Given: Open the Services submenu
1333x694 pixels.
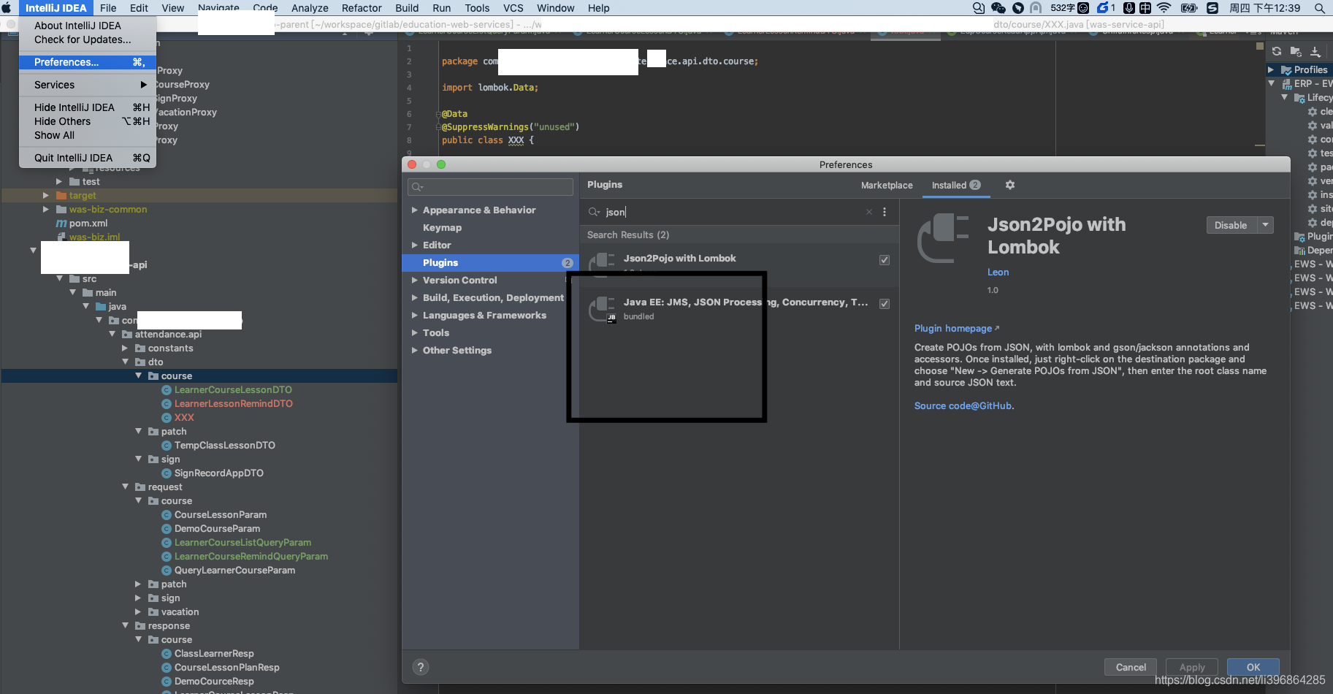Looking at the screenshot, I should click(88, 85).
